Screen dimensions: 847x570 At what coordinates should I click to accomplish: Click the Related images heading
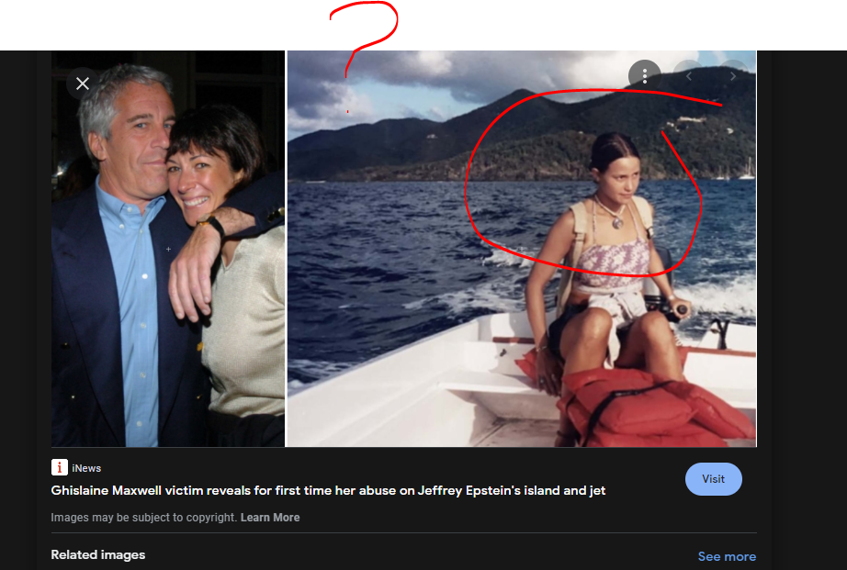click(x=97, y=554)
